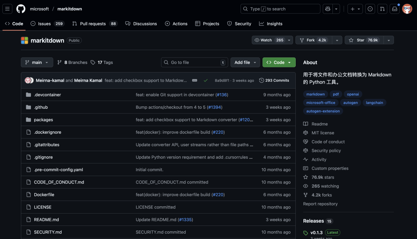Switch to the Code tab
This screenshot has height=239, width=417.
pyautogui.click(x=14, y=24)
